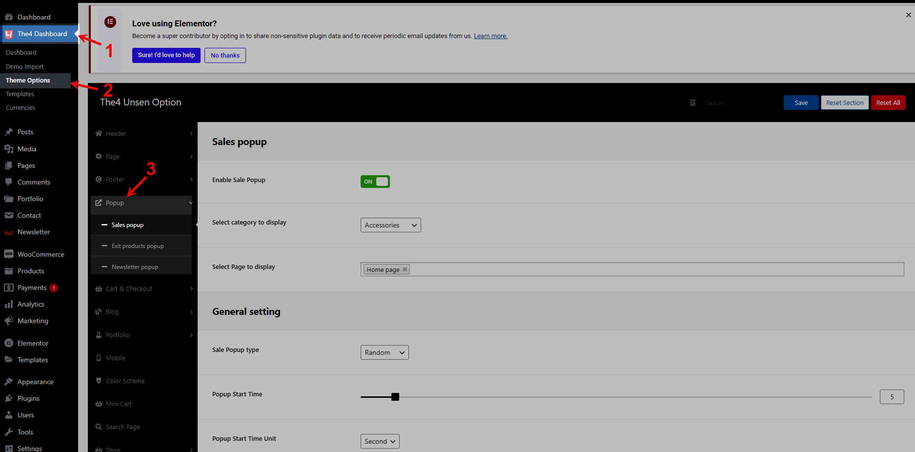Open the Templates submenu under The4 Dashboard
Image resolution: width=915 pixels, height=452 pixels.
pyautogui.click(x=20, y=94)
